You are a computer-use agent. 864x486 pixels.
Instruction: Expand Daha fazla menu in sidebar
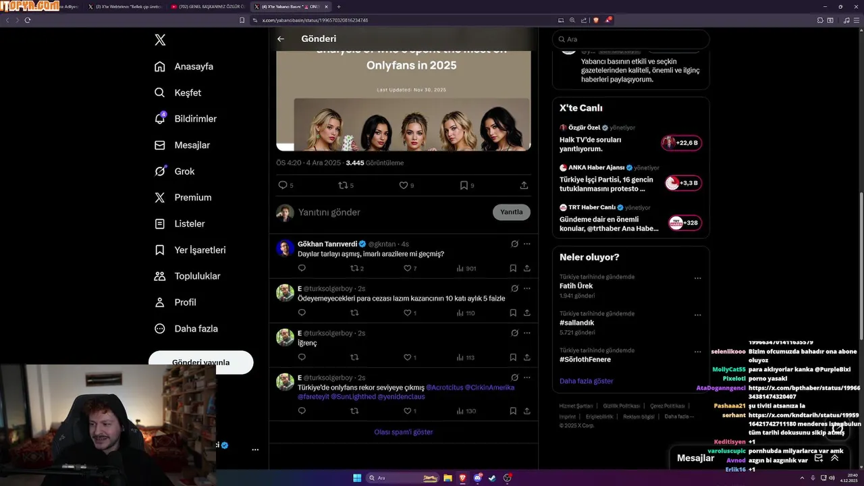pyautogui.click(x=186, y=329)
